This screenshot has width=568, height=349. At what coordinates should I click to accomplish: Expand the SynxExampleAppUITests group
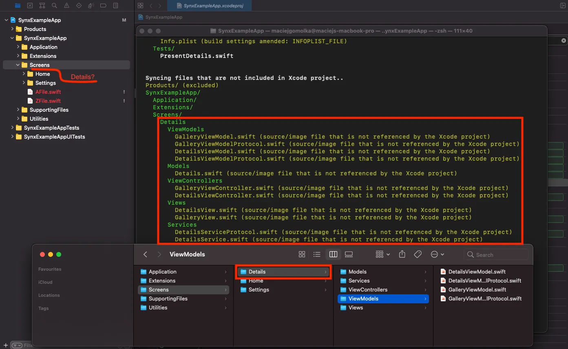pos(12,137)
